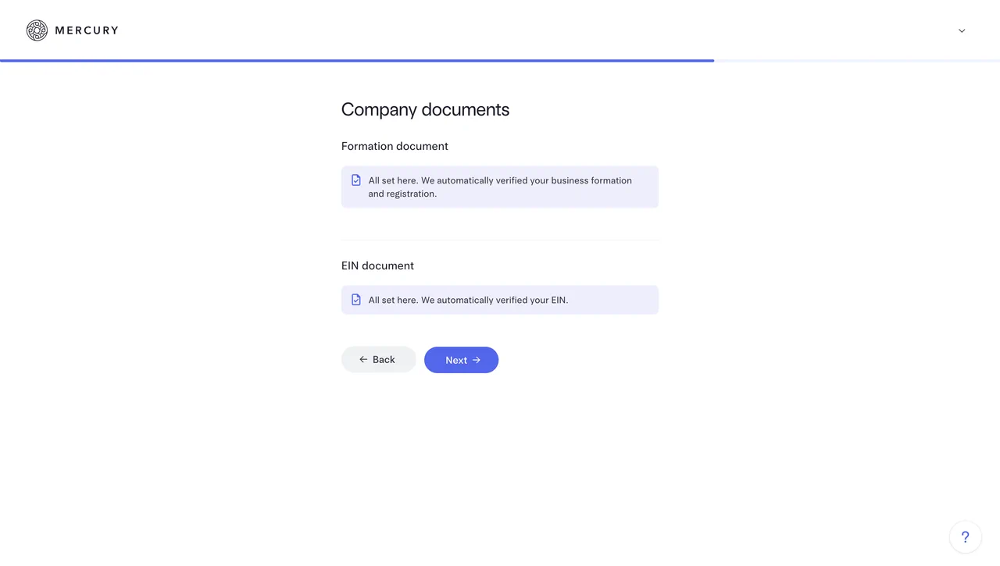This screenshot has height=566, width=1000.
Task: Click the right arrow icon in Next
Action: coord(477,360)
